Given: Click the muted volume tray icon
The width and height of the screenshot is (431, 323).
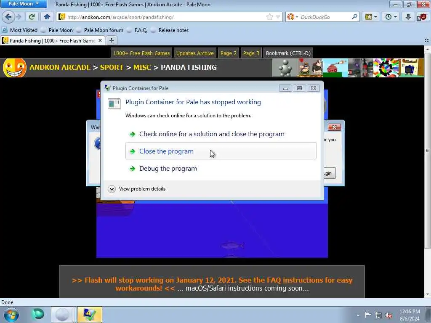Looking at the screenshot, I should click(388, 315).
